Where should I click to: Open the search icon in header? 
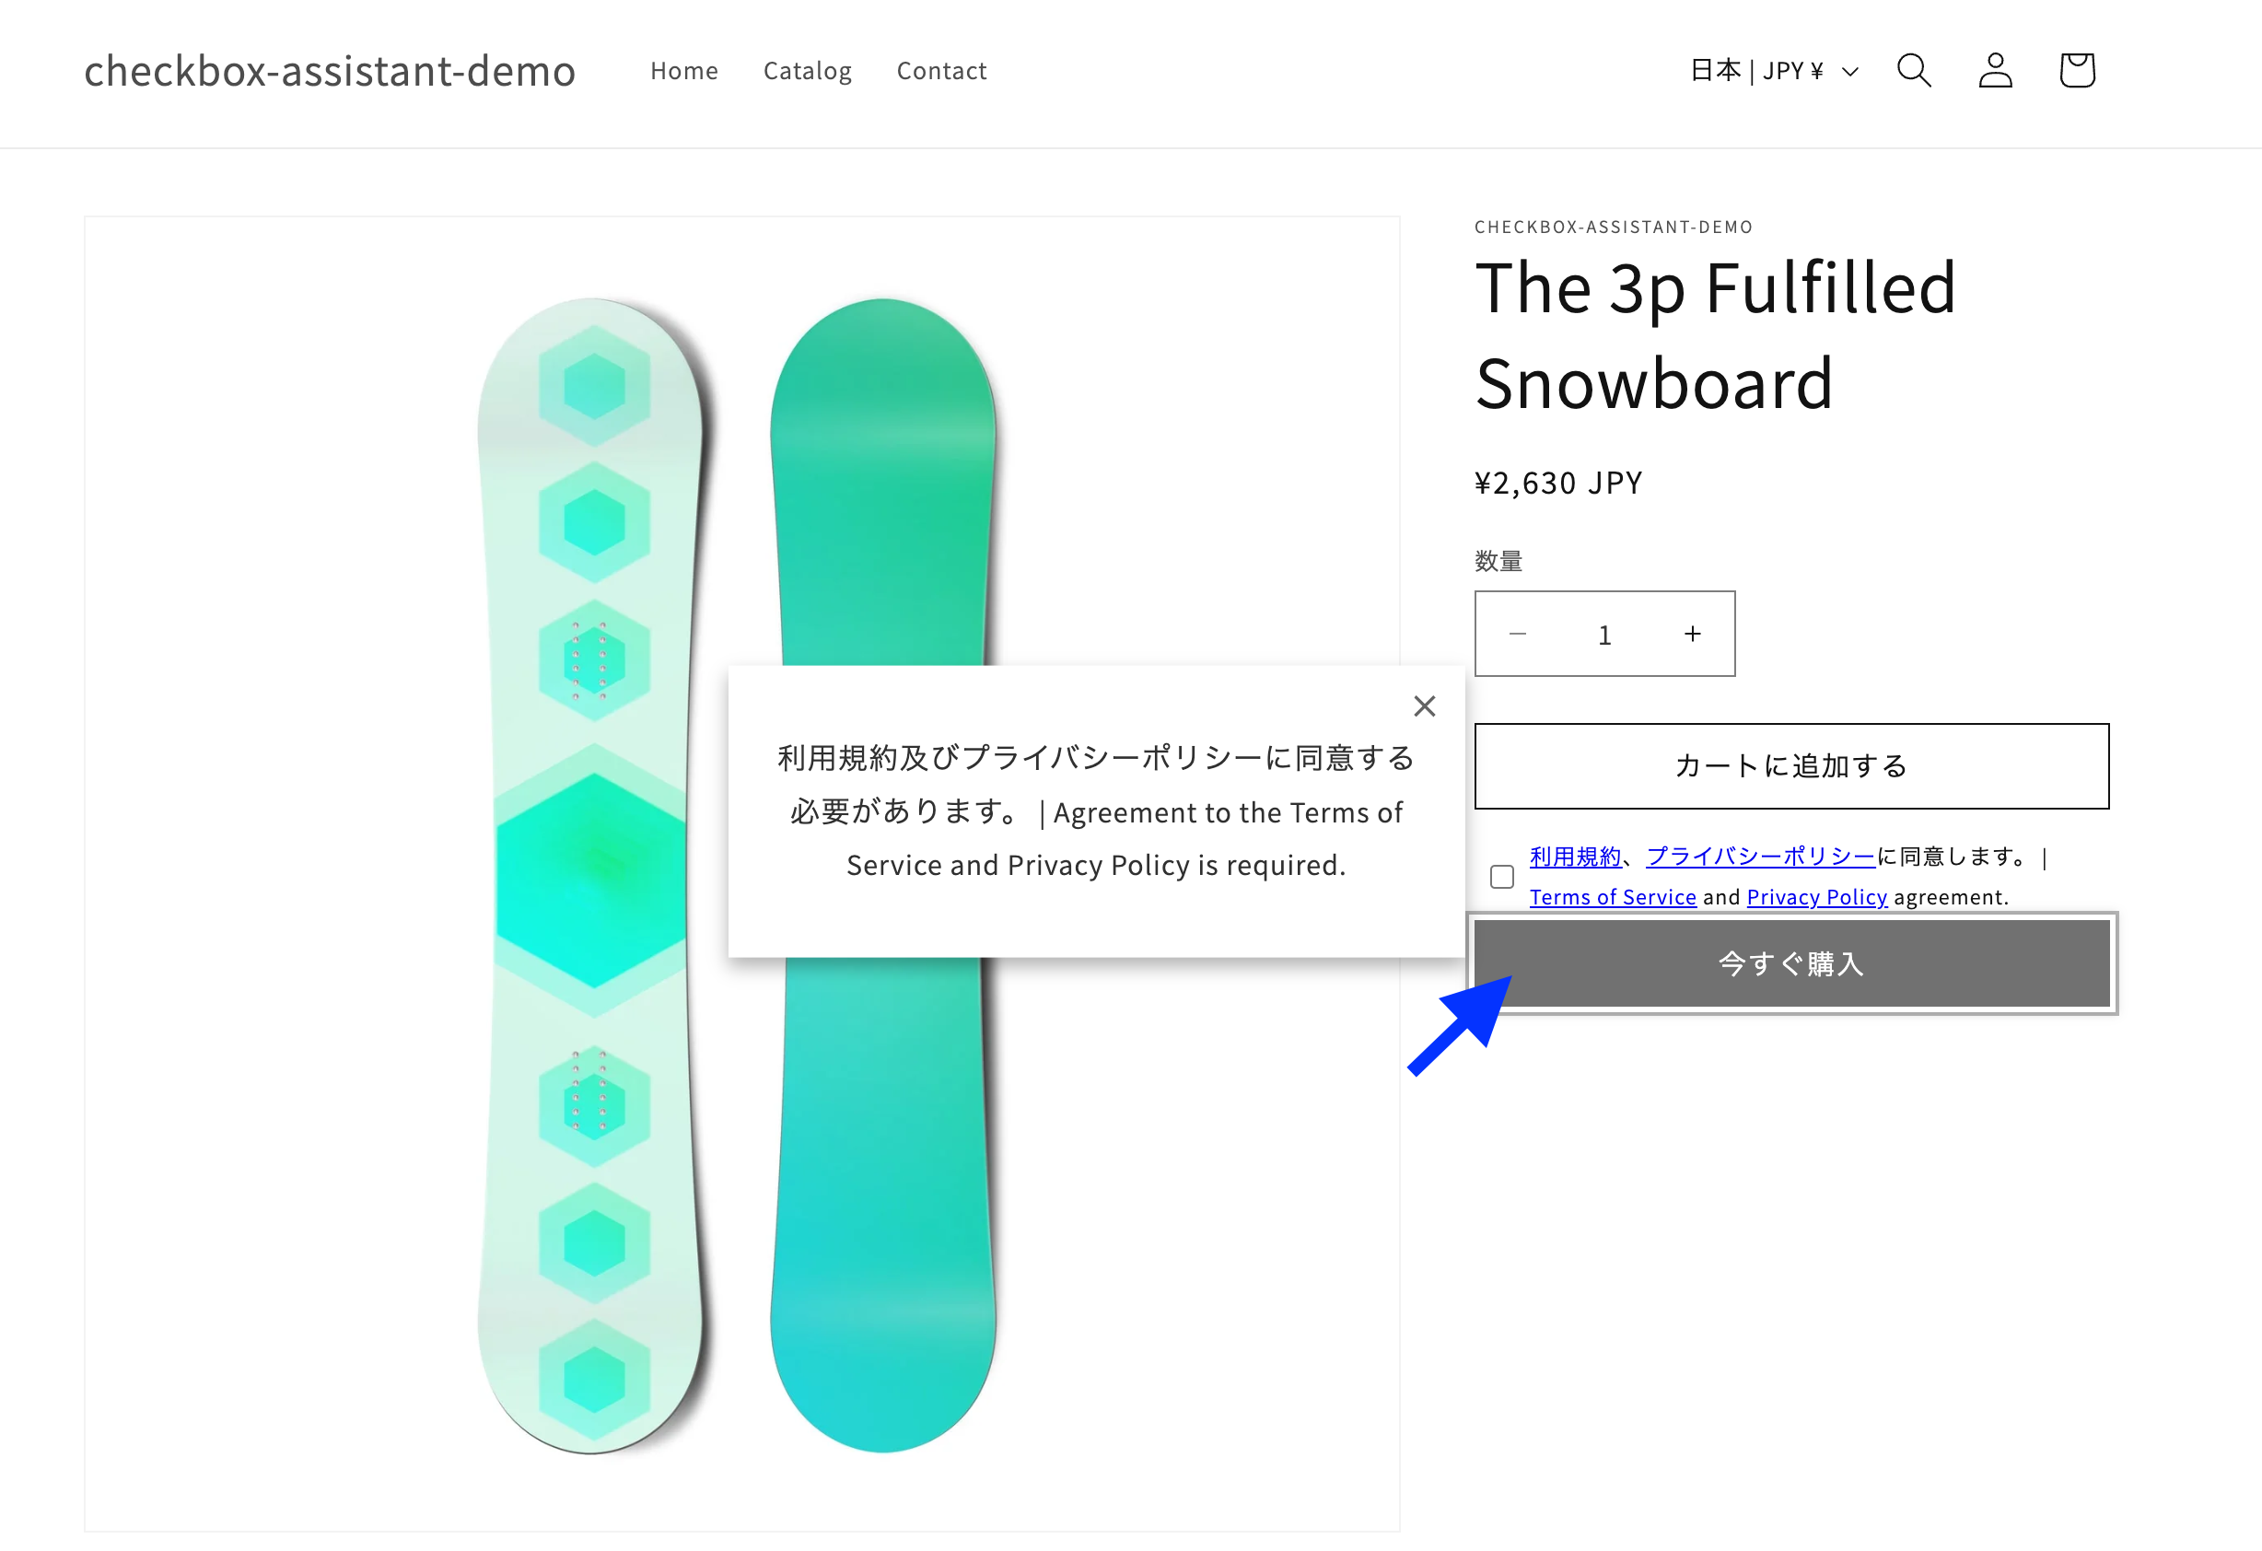(1914, 70)
